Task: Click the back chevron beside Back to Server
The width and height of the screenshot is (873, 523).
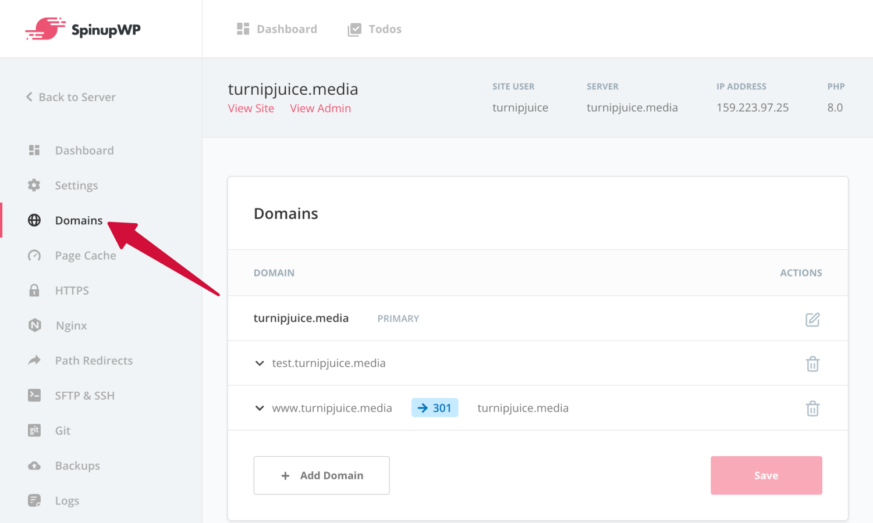Action: [29, 97]
